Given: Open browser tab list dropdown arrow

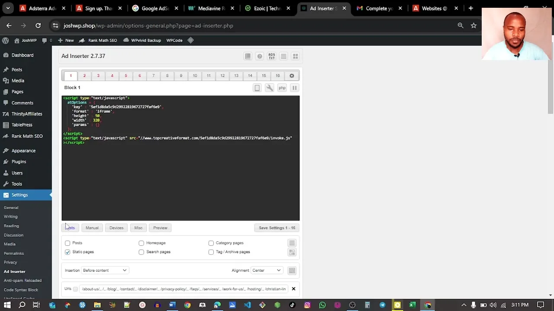Looking at the screenshot, I should (8, 8).
